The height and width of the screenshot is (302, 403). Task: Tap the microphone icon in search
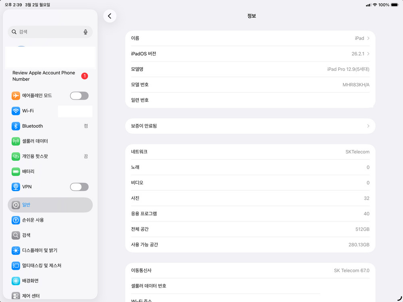pyautogui.click(x=85, y=32)
